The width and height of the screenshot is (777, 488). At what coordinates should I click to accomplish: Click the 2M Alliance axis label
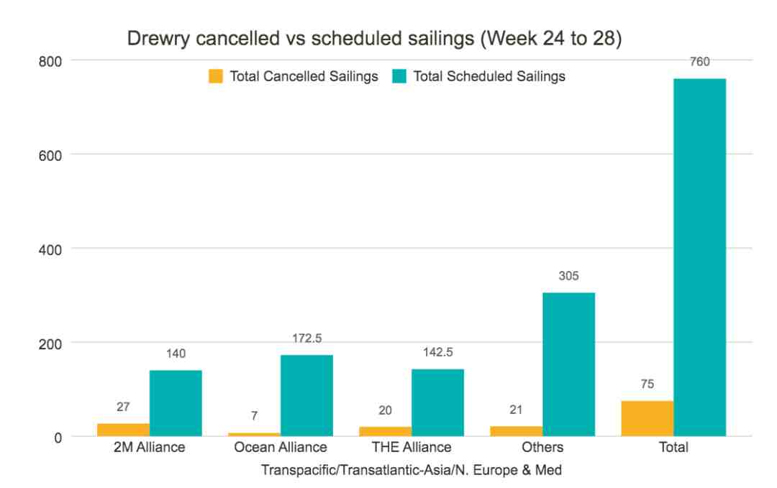[149, 448]
